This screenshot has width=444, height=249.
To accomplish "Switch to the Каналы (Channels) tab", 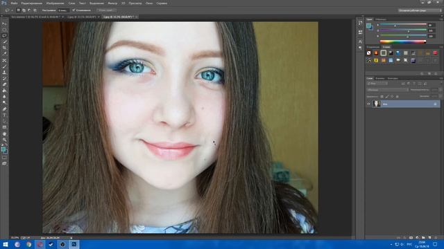I will pos(380,78).
